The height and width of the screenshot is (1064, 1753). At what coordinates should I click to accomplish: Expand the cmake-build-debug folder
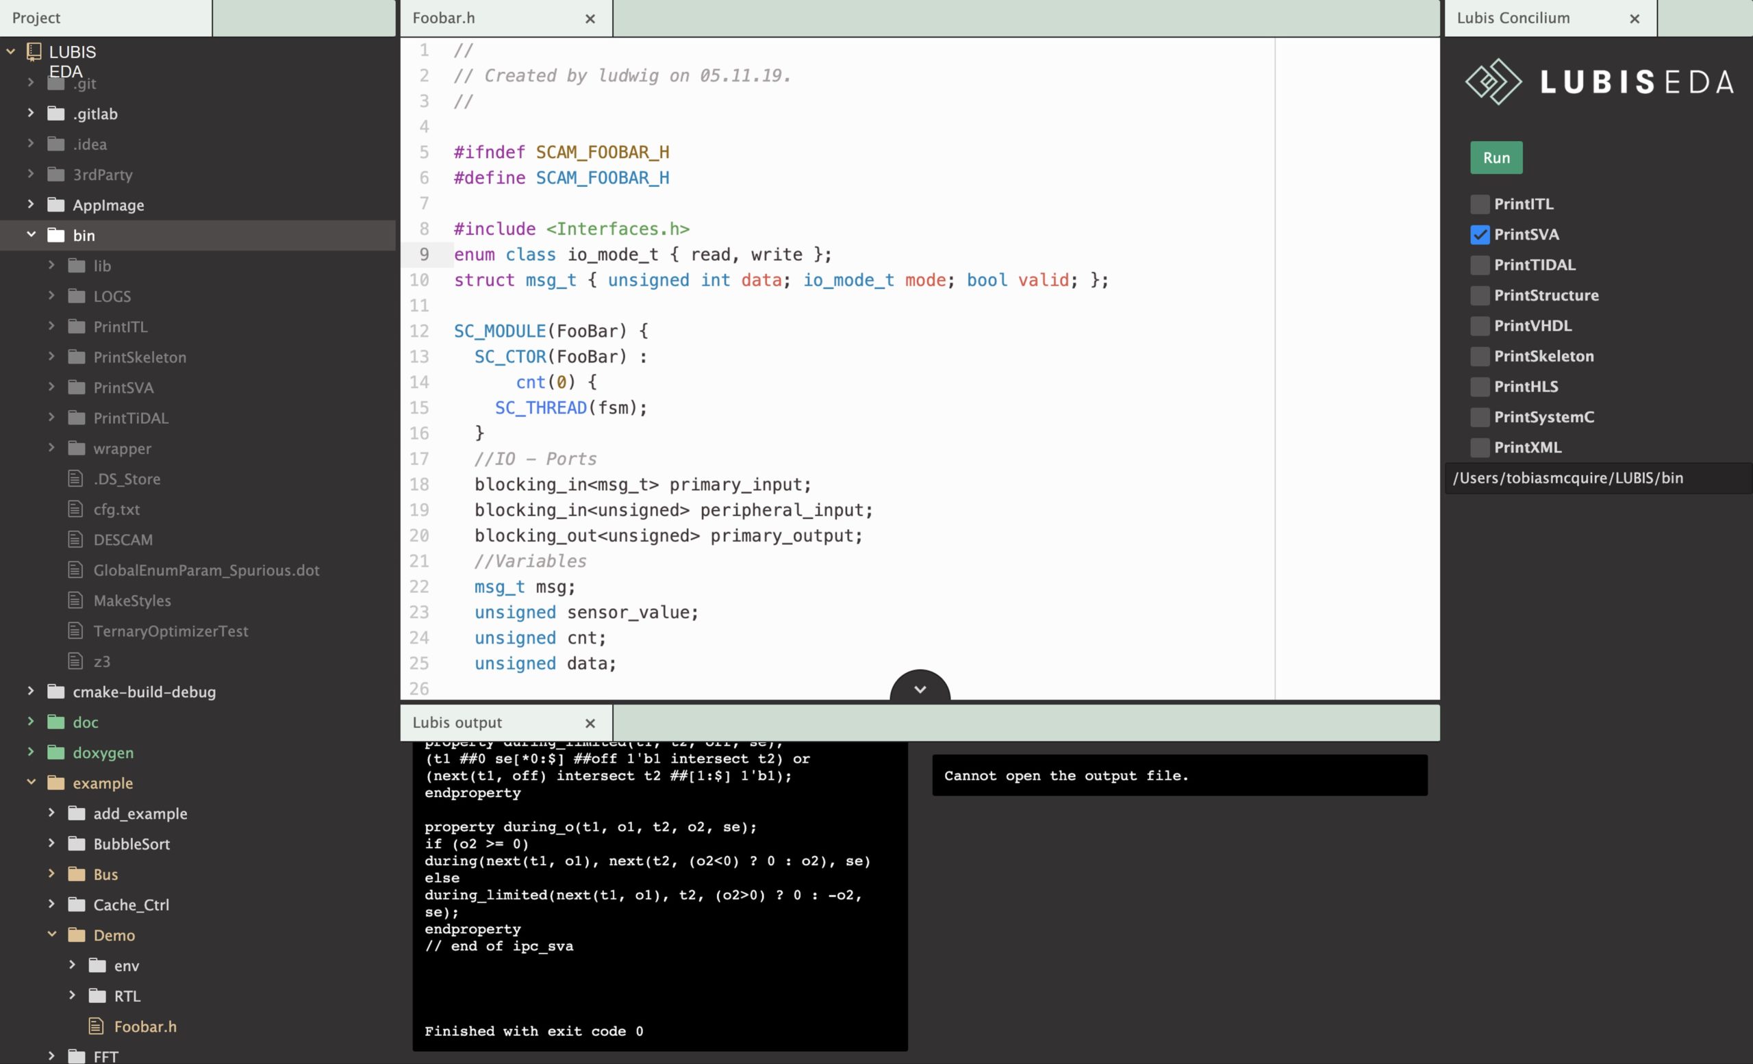pos(31,691)
